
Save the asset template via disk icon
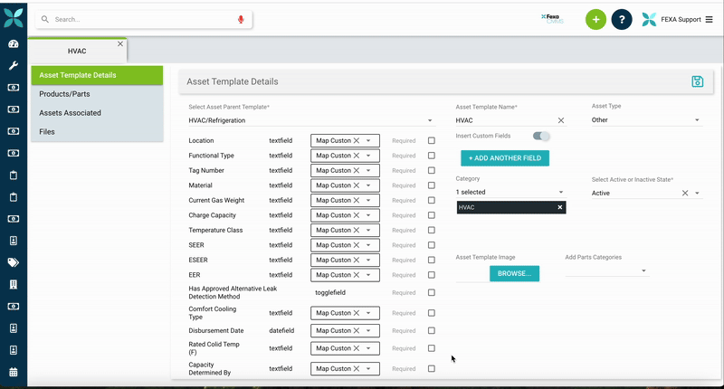697,81
